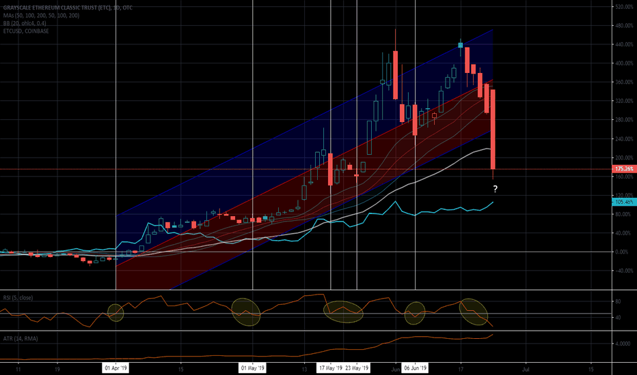This screenshot has height=375, width=637.
Task: Click the 17 label on time axis
Action: tap(461, 370)
